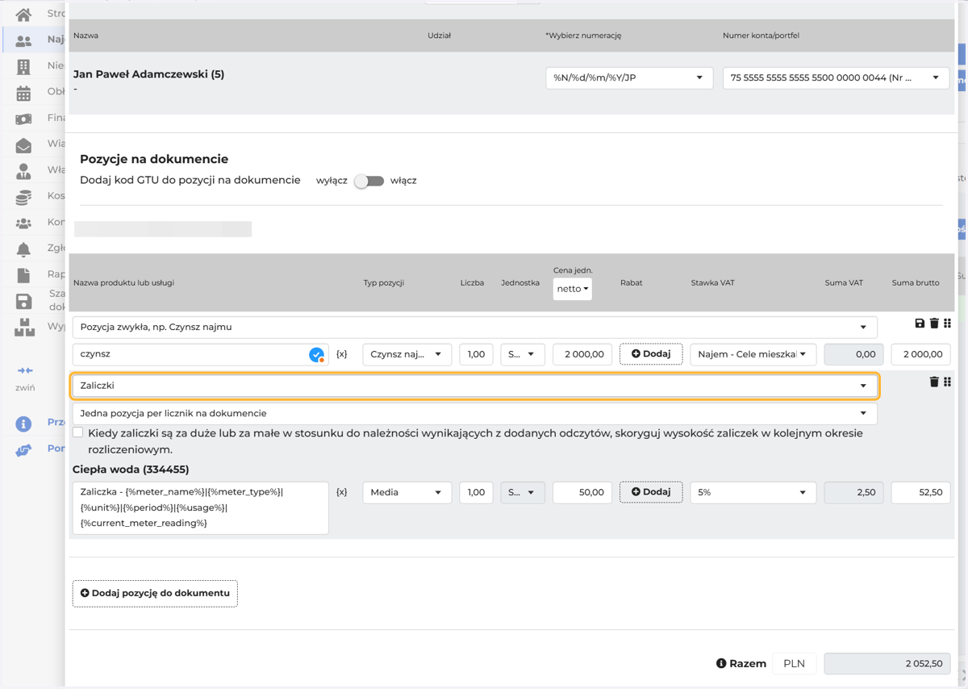Grab the drag handle of the Pozycja zwykła row
This screenshot has height=689, width=968.
948,324
